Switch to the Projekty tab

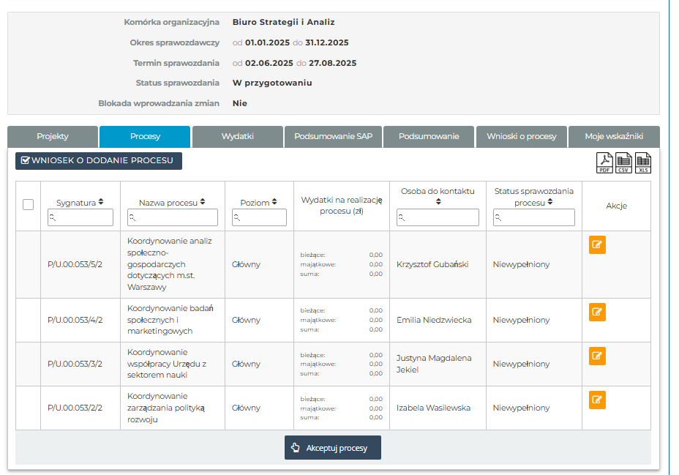[x=53, y=137]
